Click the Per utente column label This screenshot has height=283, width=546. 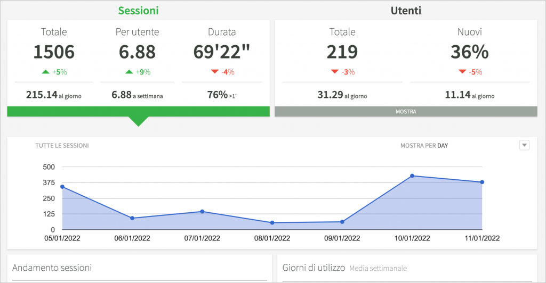(137, 32)
